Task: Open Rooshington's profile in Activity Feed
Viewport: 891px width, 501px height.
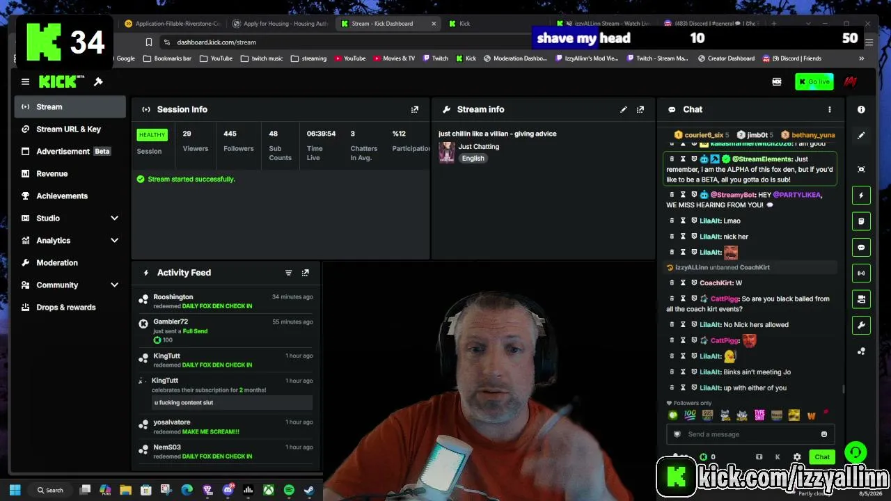Action: pyautogui.click(x=173, y=297)
